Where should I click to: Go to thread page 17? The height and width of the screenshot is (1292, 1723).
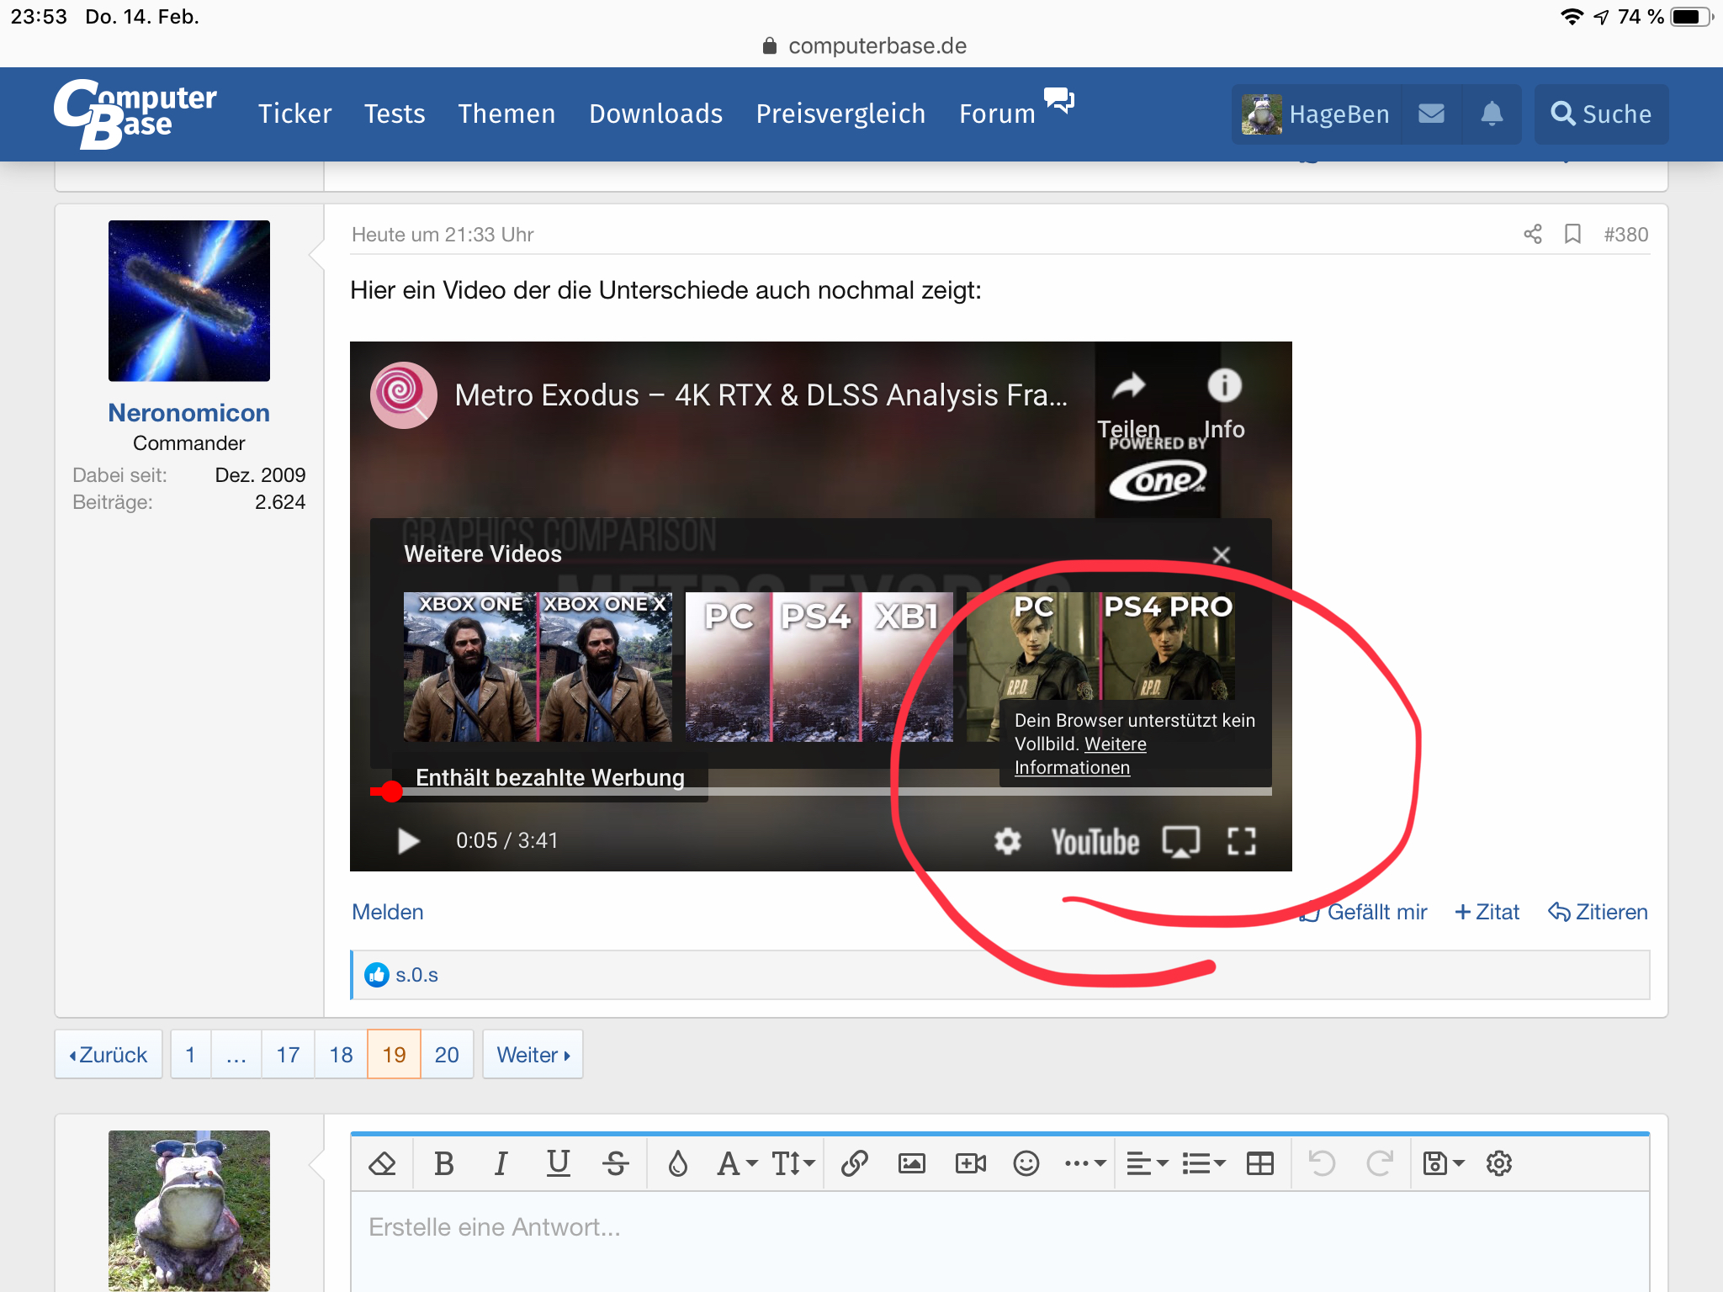[288, 1055]
